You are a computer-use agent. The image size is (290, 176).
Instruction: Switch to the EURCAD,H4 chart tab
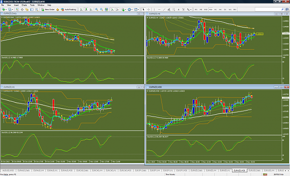pos(97,170)
